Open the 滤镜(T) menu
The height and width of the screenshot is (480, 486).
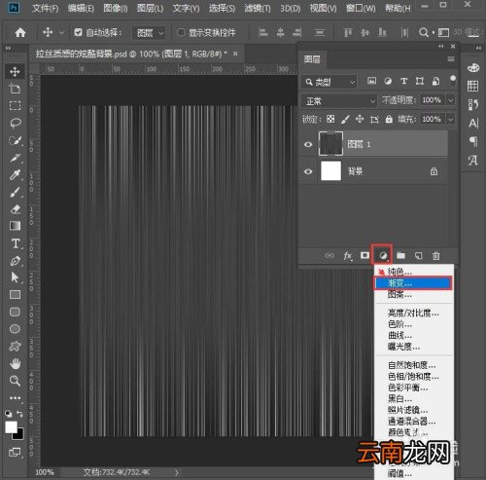tap(258, 8)
